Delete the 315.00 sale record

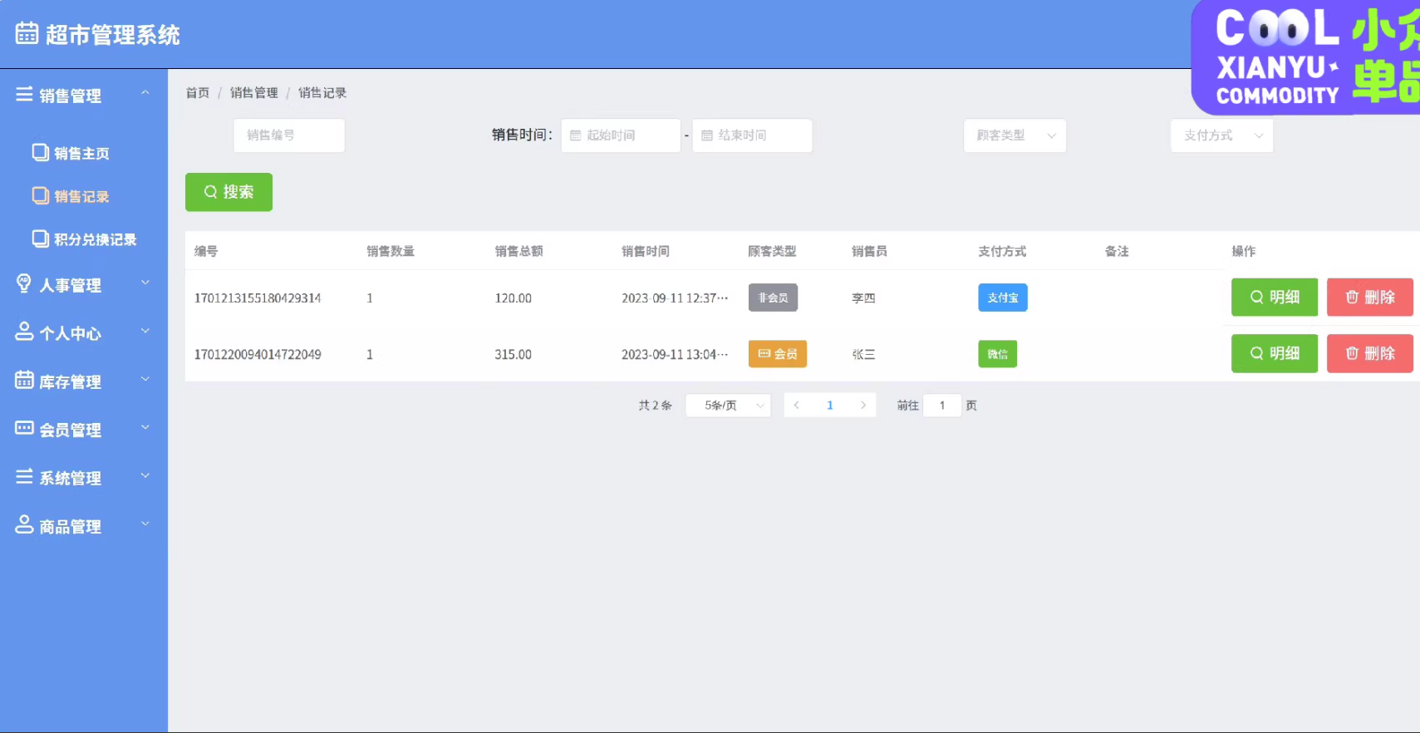click(1369, 354)
